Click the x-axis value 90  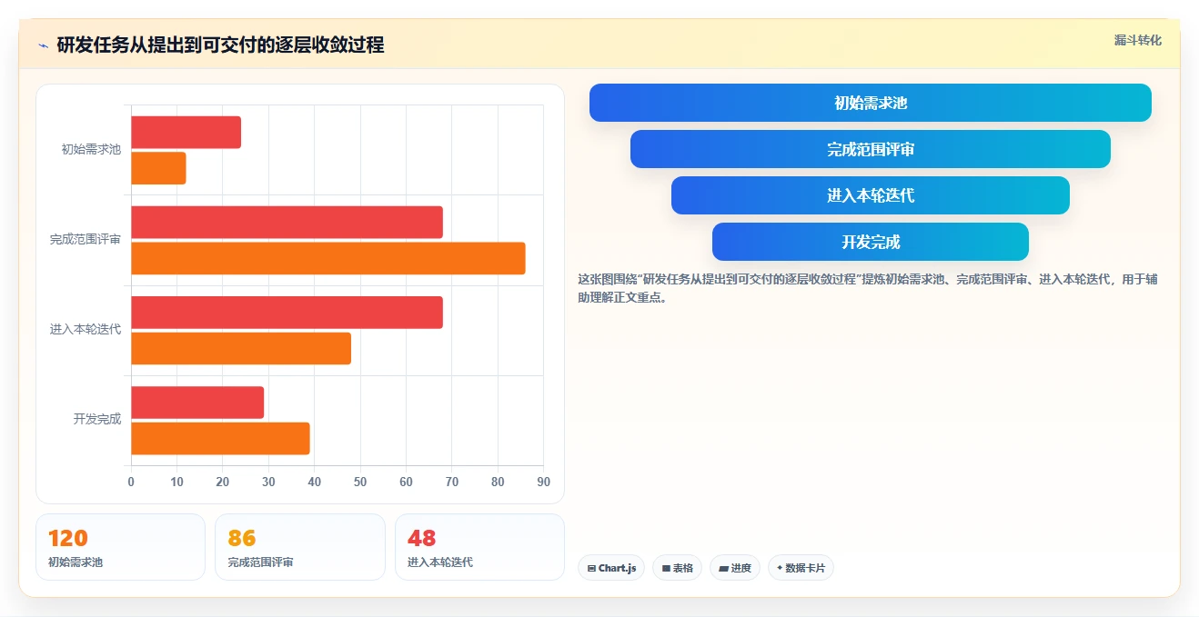tap(543, 482)
